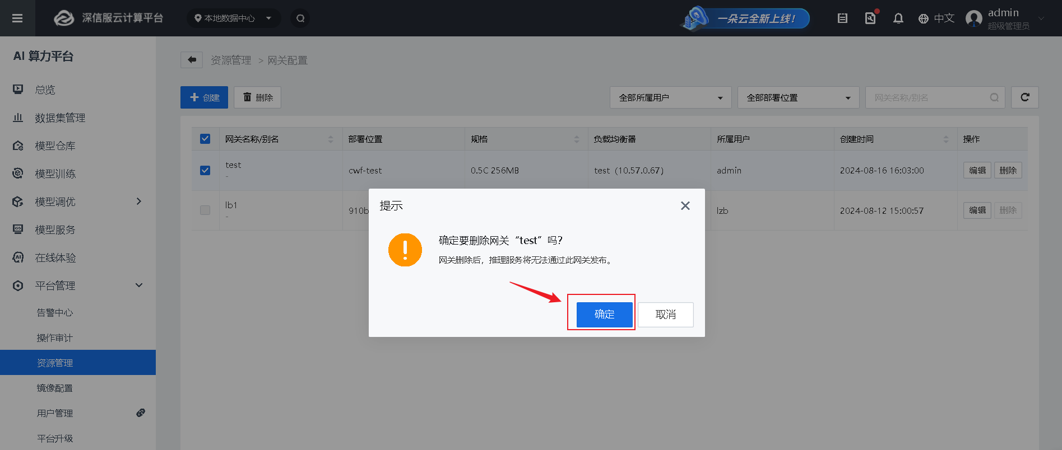This screenshot has height=450, width=1062.
Task: Click the Online Experience AI icon
Action: (18, 257)
